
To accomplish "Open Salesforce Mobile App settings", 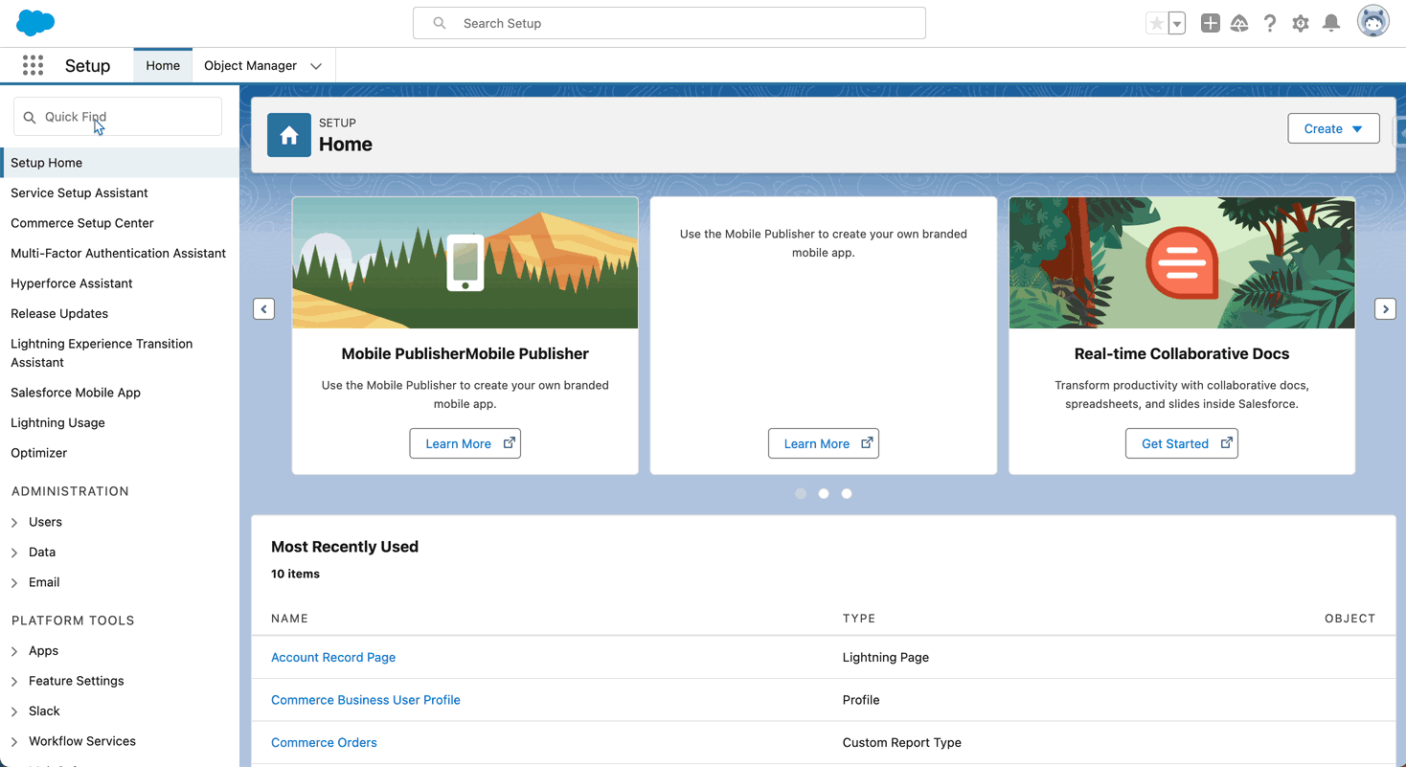I will click(76, 393).
